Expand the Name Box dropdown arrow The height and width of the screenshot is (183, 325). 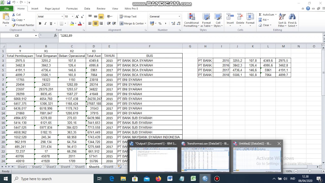36,36
